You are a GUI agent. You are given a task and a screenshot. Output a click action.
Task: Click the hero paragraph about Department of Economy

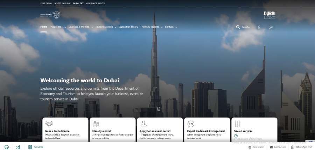tap(92, 94)
